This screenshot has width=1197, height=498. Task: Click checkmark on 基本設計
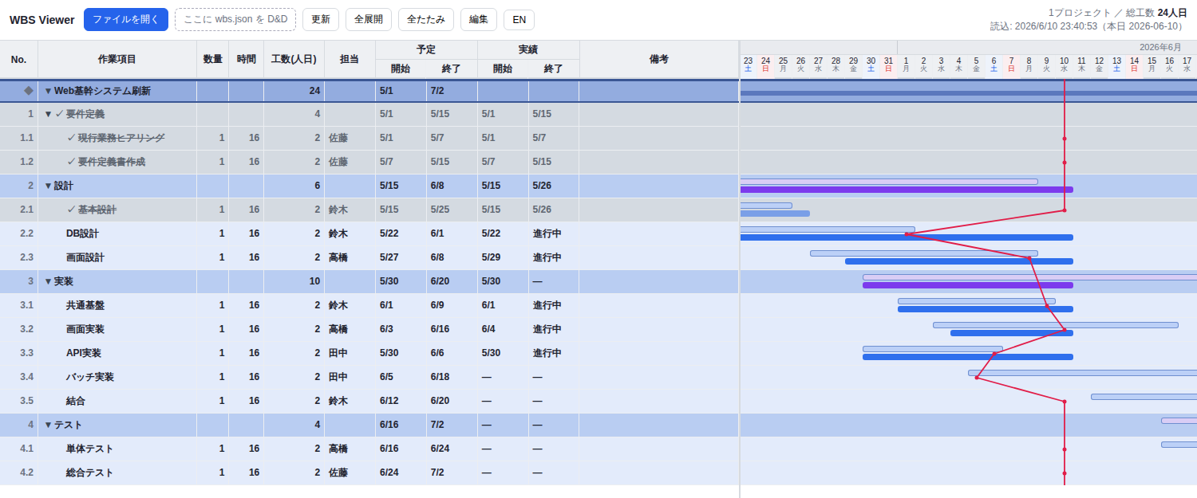71,210
